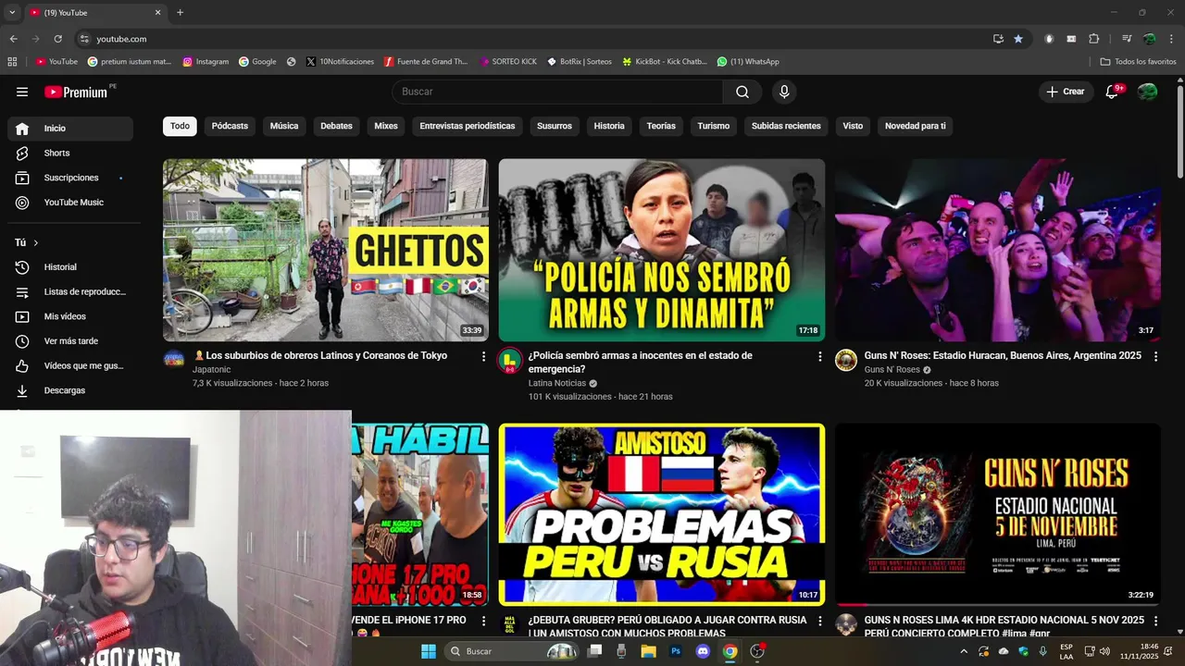
Task: Select the Historia filter chip
Action: 609,126
